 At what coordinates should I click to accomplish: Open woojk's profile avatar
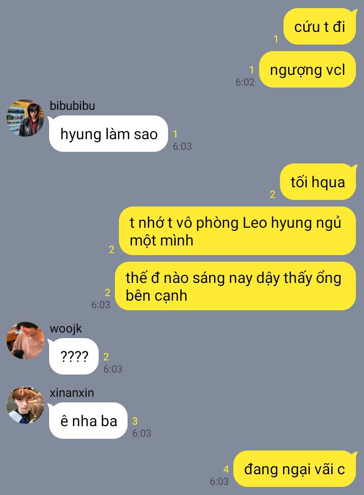click(25, 341)
